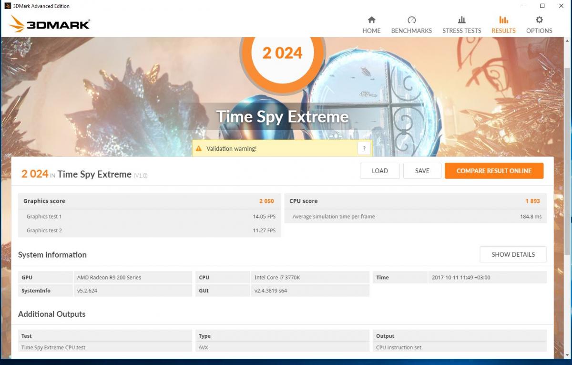Screen dimensions: 572x365
Task: Click the Additional Outputs heading
Action: click(x=52, y=314)
